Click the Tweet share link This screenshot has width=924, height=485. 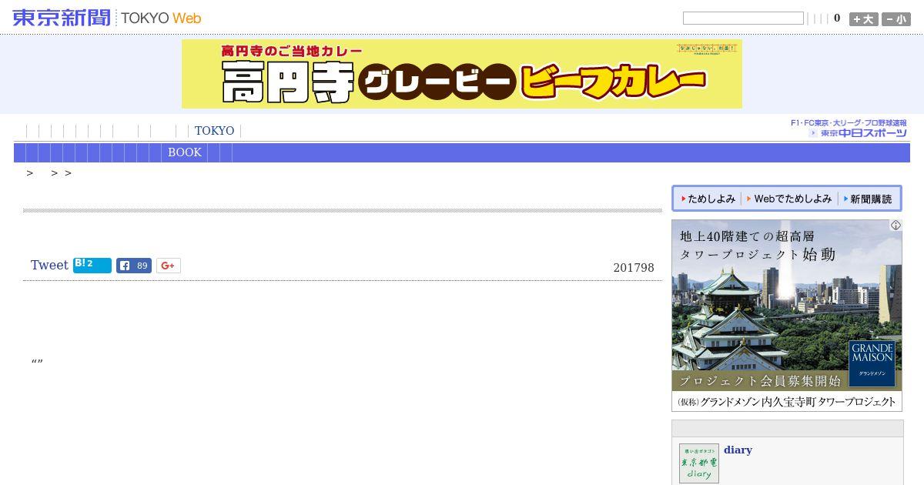(x=49, y=265)
